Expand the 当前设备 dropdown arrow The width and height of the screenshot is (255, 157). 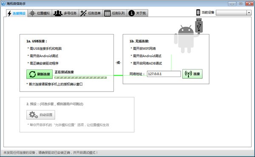tap(249, 12)
